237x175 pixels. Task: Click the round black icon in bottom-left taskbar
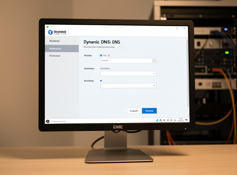click(48, 121)
